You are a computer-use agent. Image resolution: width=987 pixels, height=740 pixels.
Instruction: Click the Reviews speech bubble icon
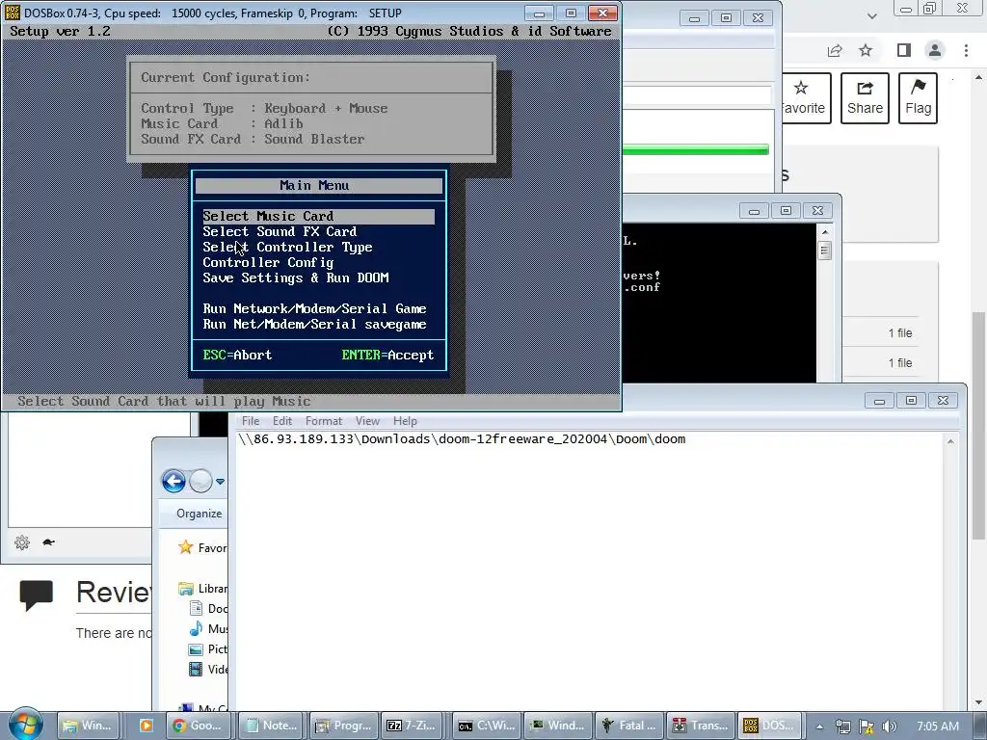[x=36, y=595]
